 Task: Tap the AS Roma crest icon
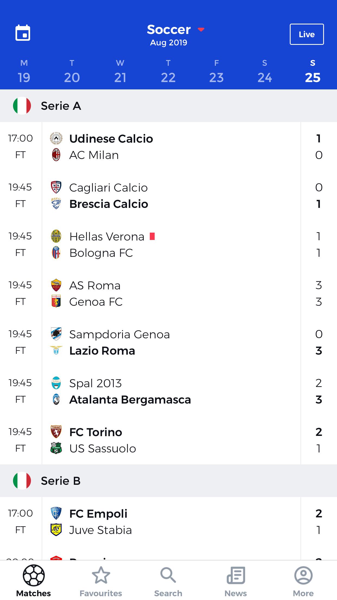coord(56,285)
